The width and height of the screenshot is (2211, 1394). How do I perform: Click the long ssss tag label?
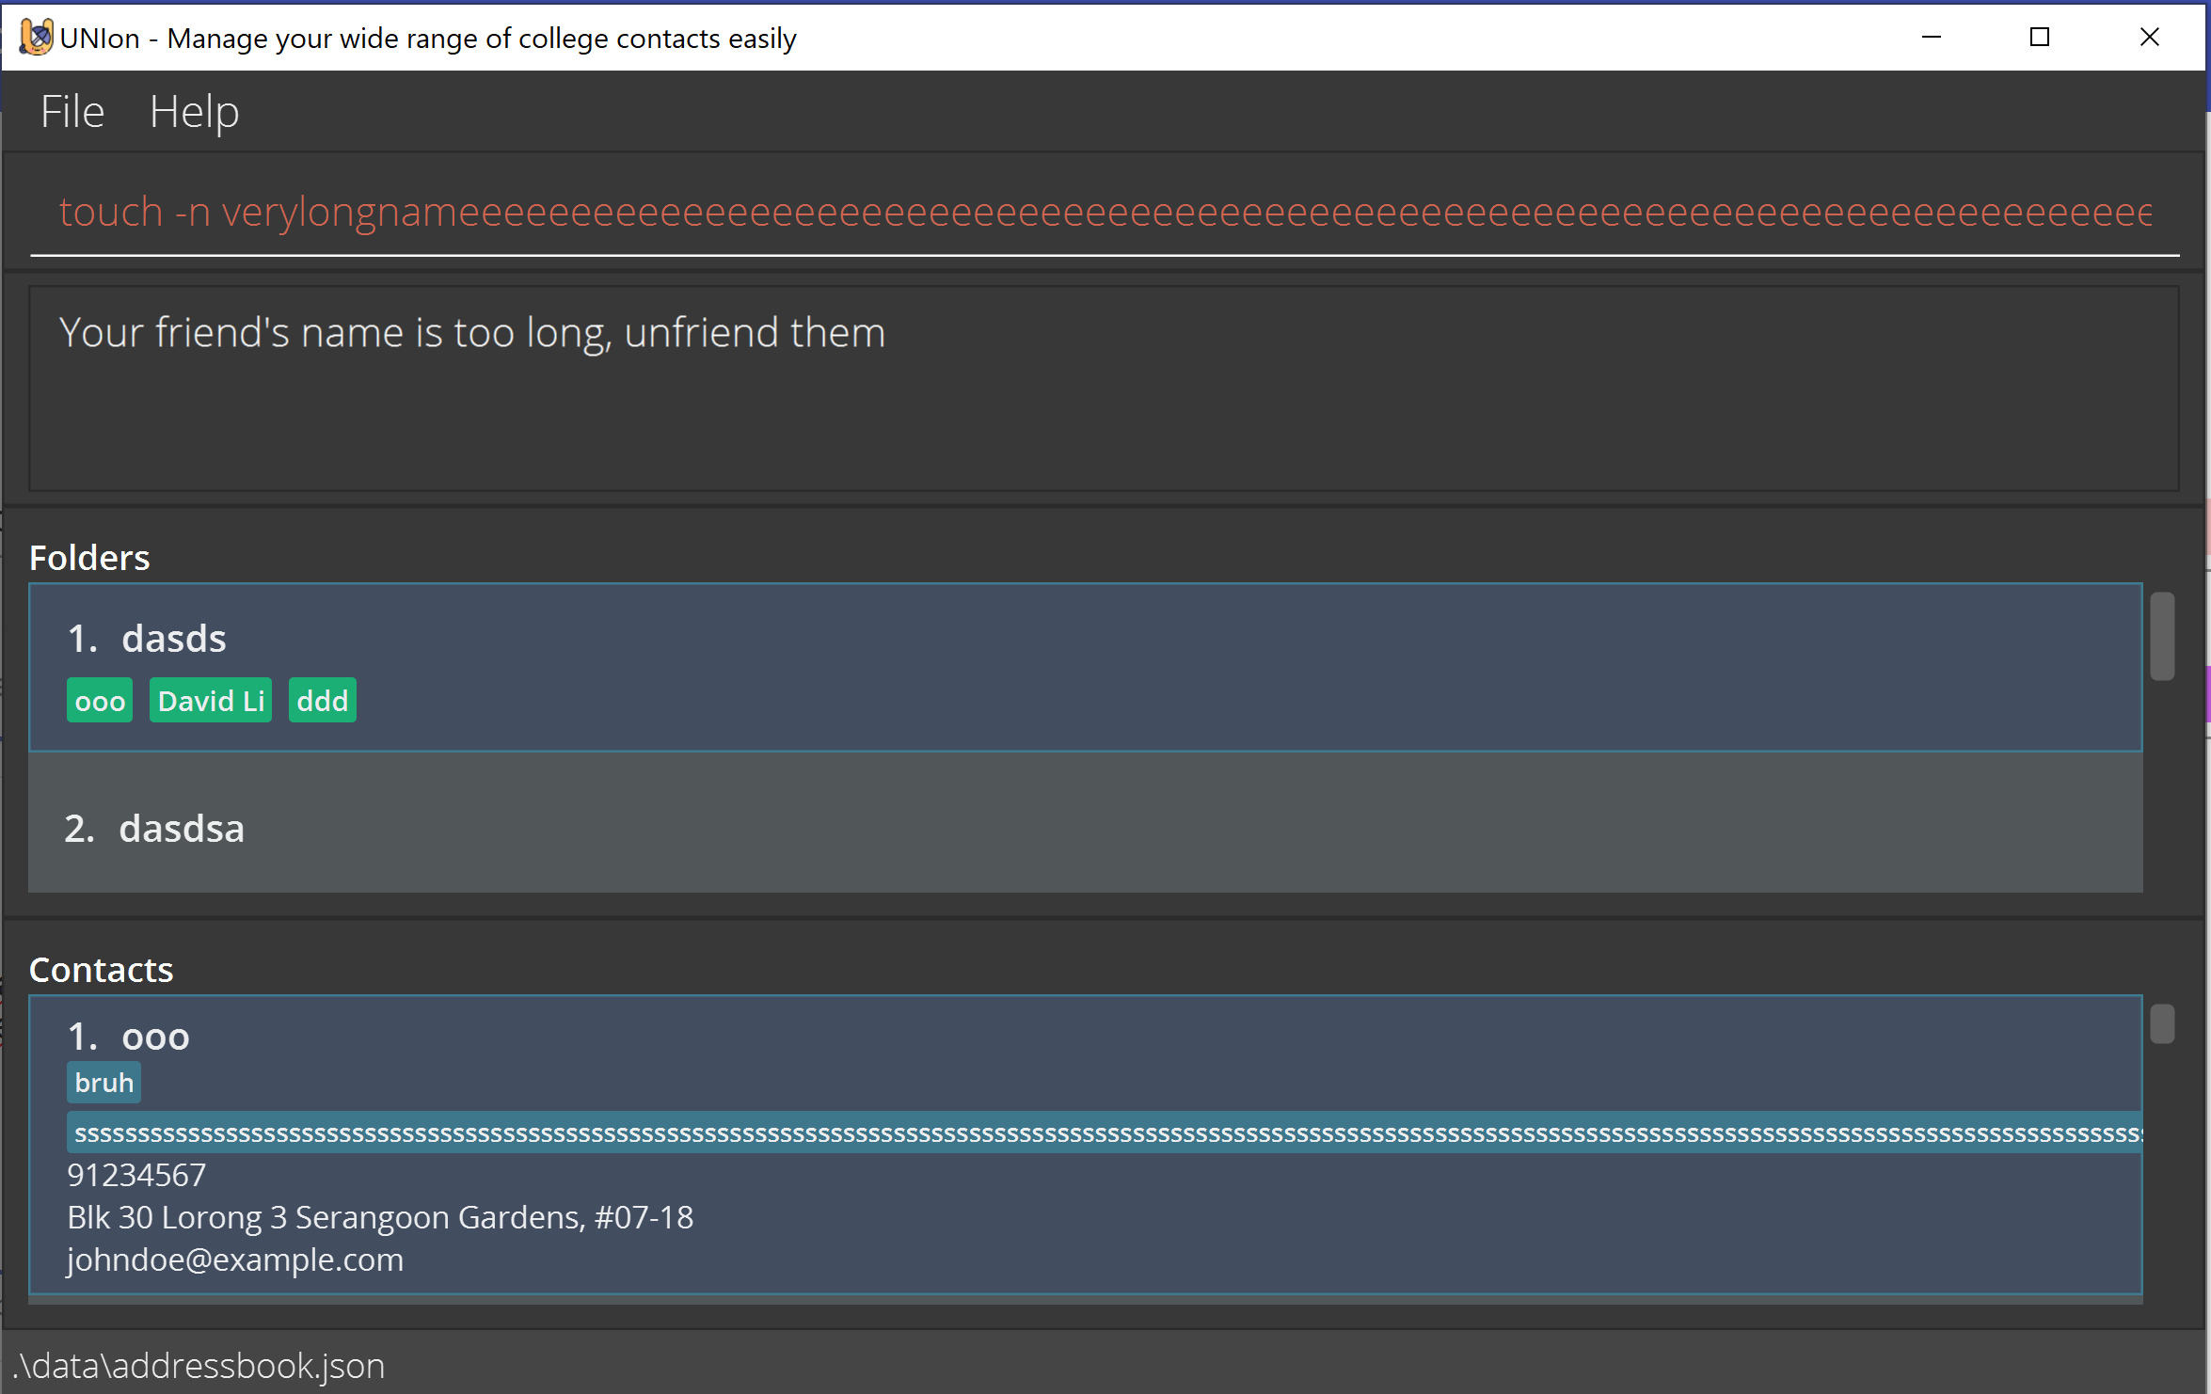tap(1103, 1133)
